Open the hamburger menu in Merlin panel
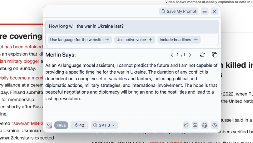The width and height of the screenshot is (253, 143). (x=205, y=12)
